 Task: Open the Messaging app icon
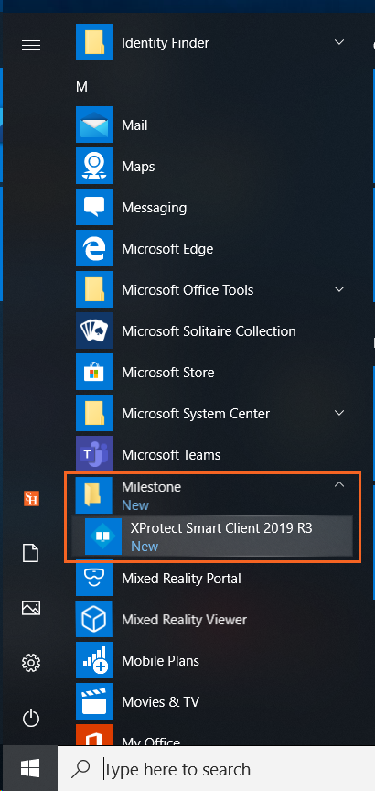[x=93, y=207]
